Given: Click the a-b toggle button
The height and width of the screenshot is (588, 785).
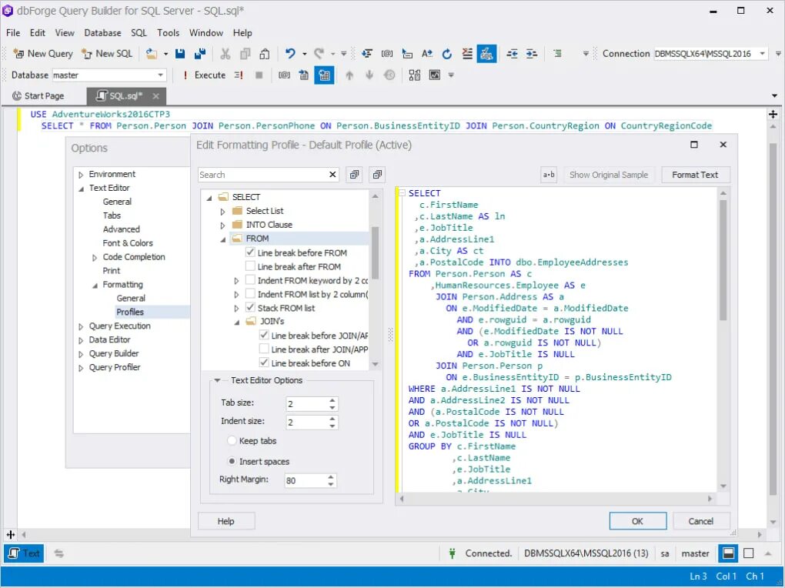Looking at the screenshot, I should [549, 174].
